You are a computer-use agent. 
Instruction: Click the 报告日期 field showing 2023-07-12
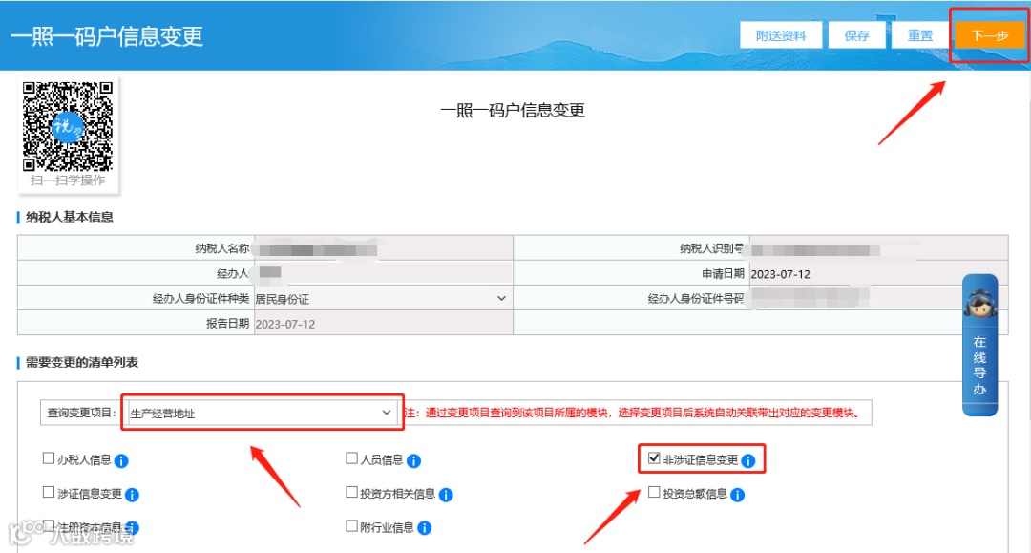coord(383,324)
